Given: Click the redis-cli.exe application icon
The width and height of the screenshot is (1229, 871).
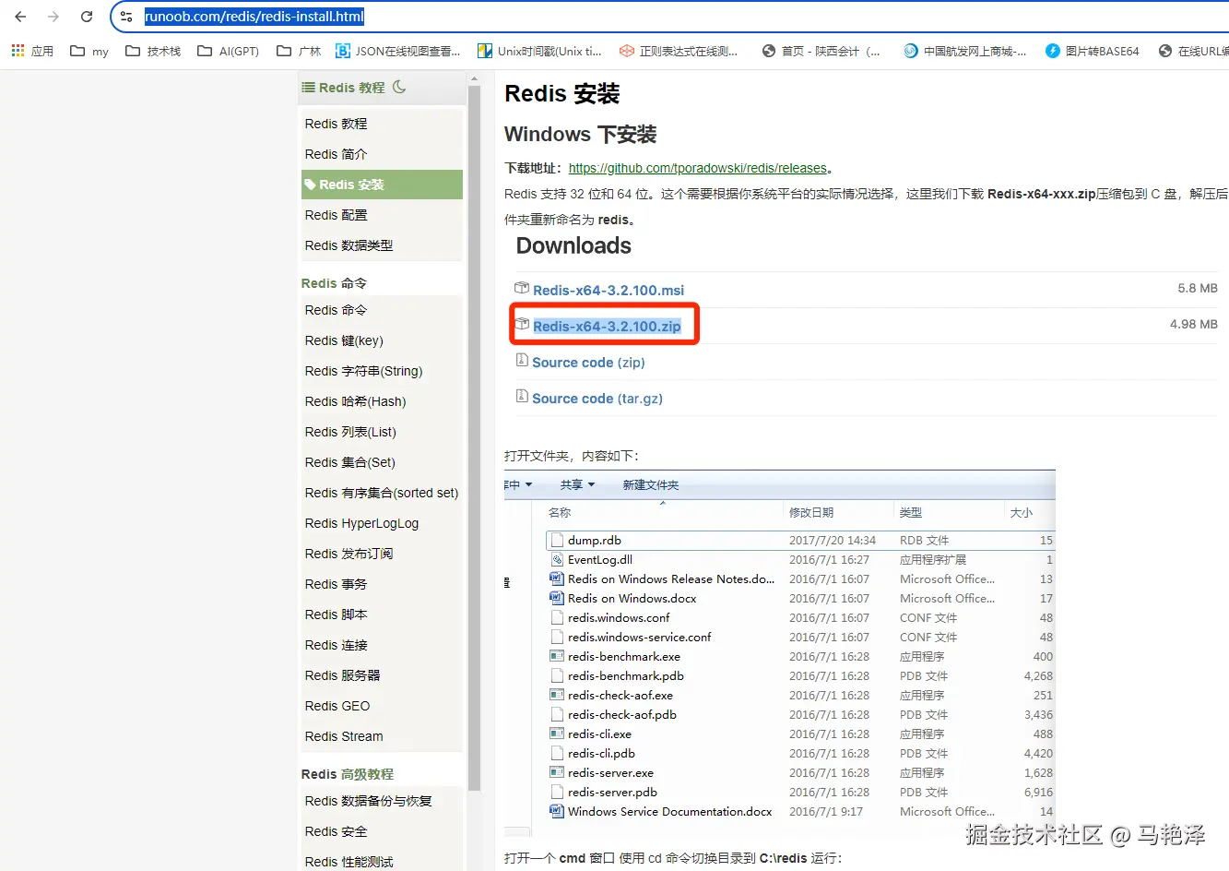Looking at the screenshot, I should click(x=556, y=734).
